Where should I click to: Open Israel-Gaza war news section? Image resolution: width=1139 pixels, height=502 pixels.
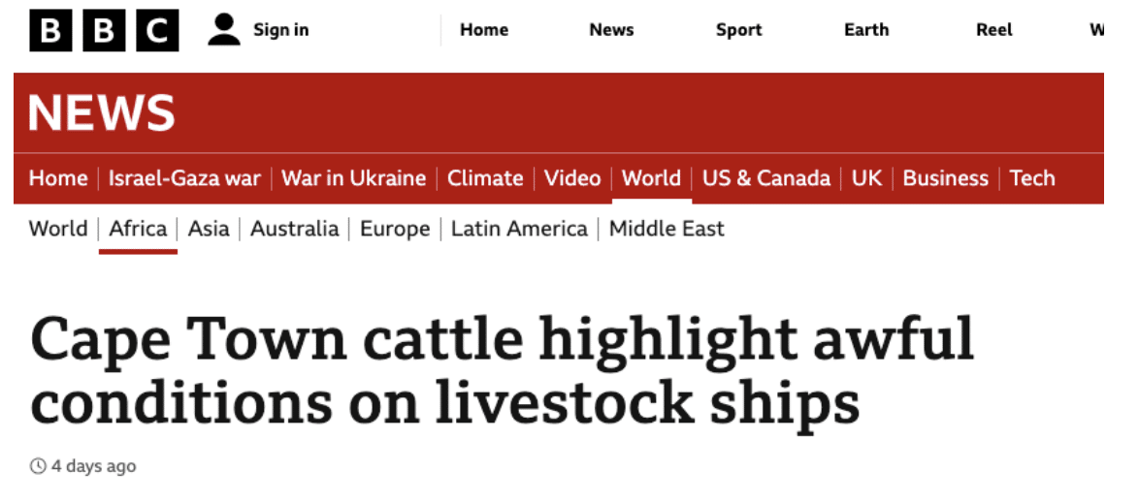pos(184,178)
